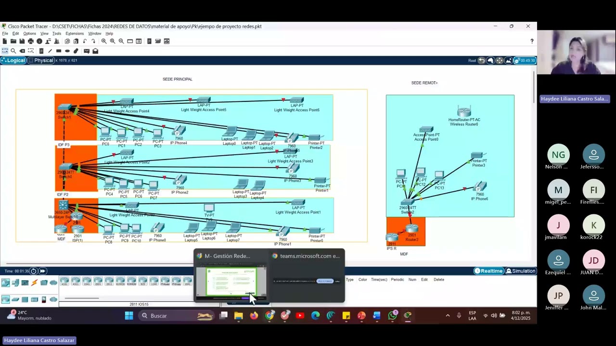Image resolution: width=616 pixels, height=346 pixels.
Task: Open WhatsApp from the taskbar
Action: pos(392,316)
